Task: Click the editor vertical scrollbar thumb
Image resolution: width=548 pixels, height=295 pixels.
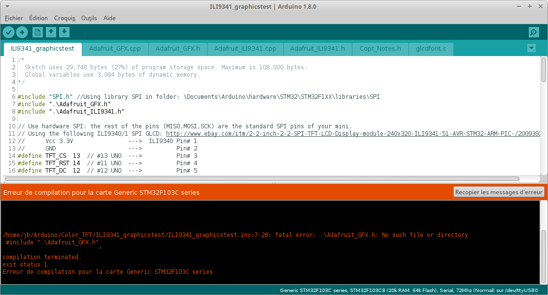Action: (544, 70)
